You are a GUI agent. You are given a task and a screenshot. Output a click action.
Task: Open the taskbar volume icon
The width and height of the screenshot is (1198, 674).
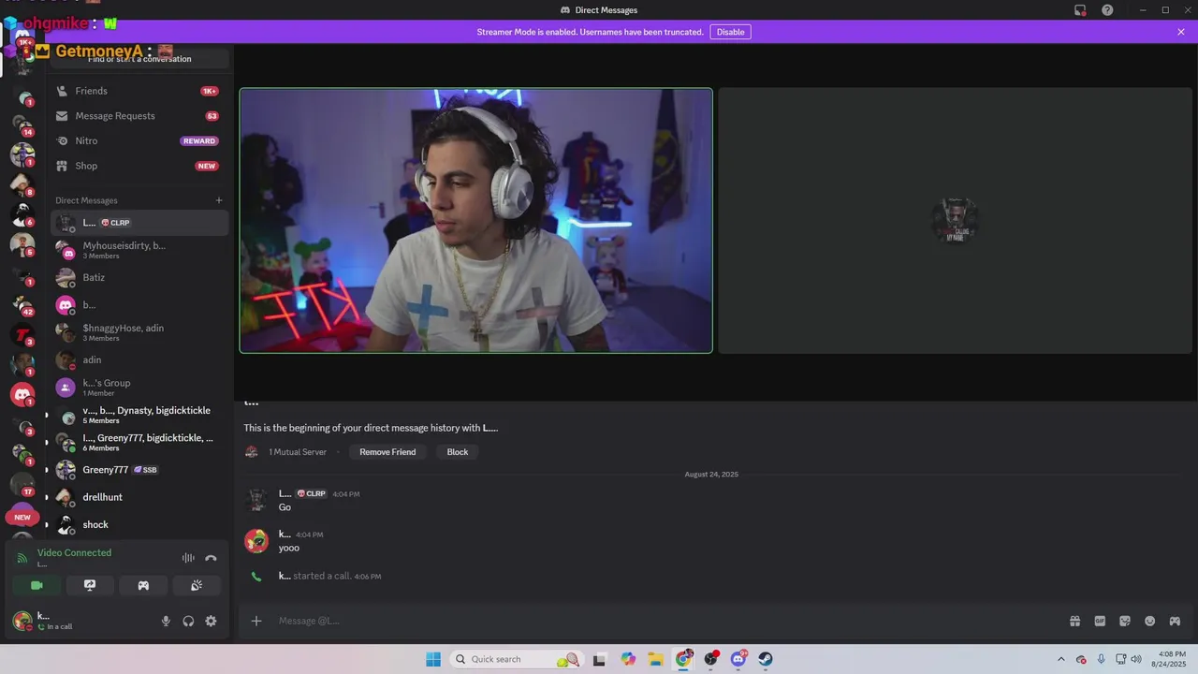pyautogui.click(x=1136, y=659)
